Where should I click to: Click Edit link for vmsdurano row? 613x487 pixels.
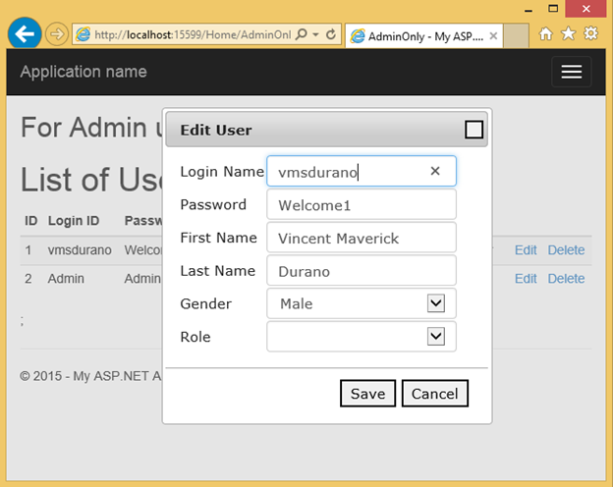point(526,250)
